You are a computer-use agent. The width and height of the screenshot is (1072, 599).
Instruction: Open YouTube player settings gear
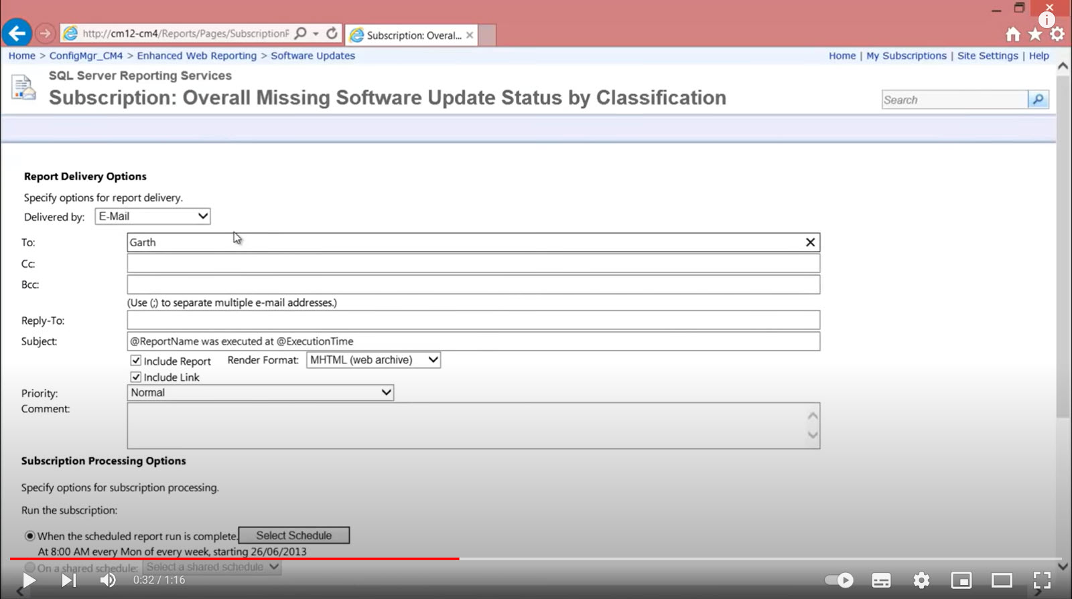[921, 580]
